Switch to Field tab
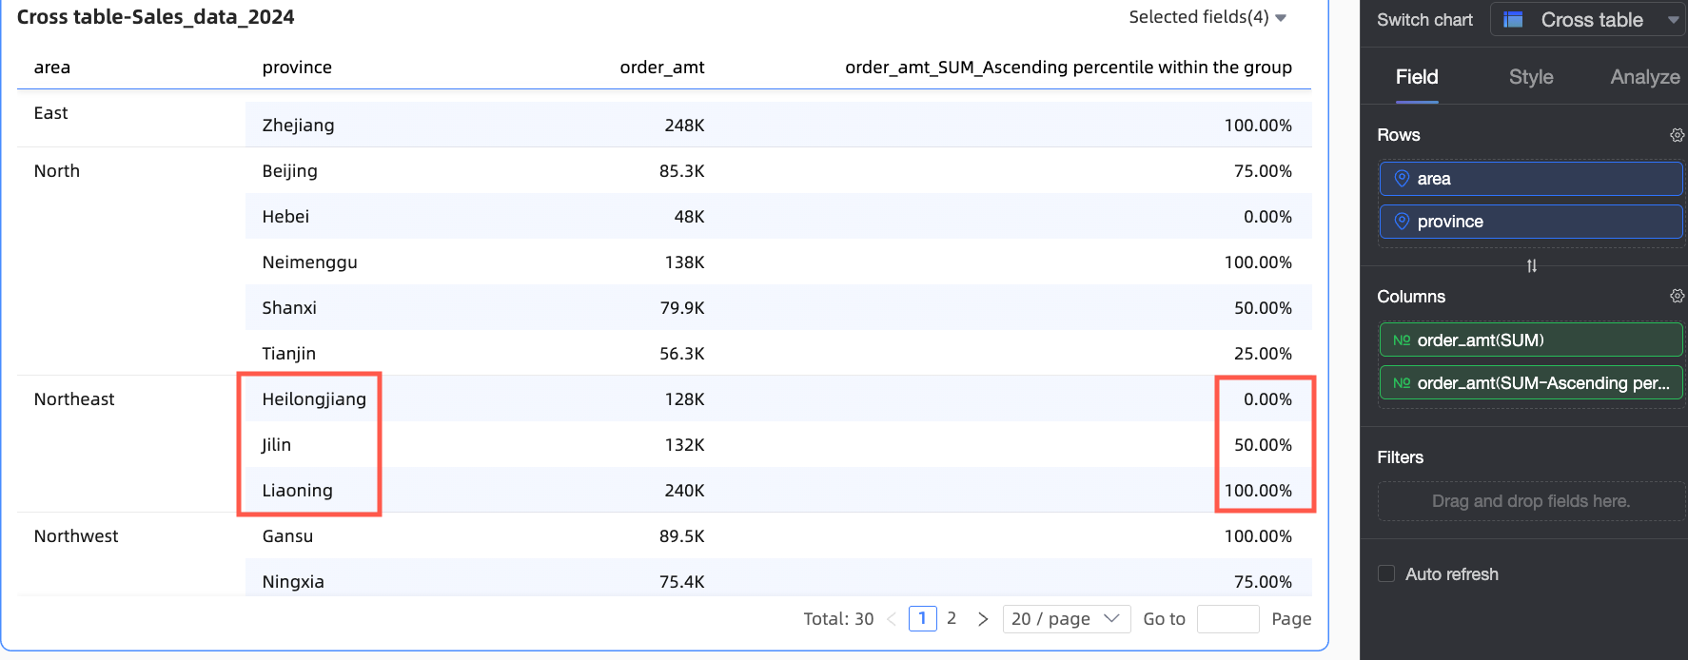1688x660 pixels. pyautogui.click(x=1417, y=77)
